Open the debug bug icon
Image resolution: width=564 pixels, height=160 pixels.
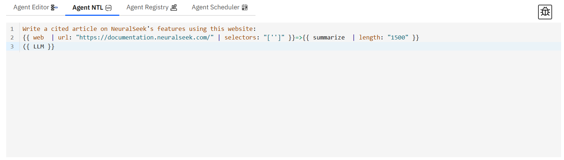tap(545, 12)
